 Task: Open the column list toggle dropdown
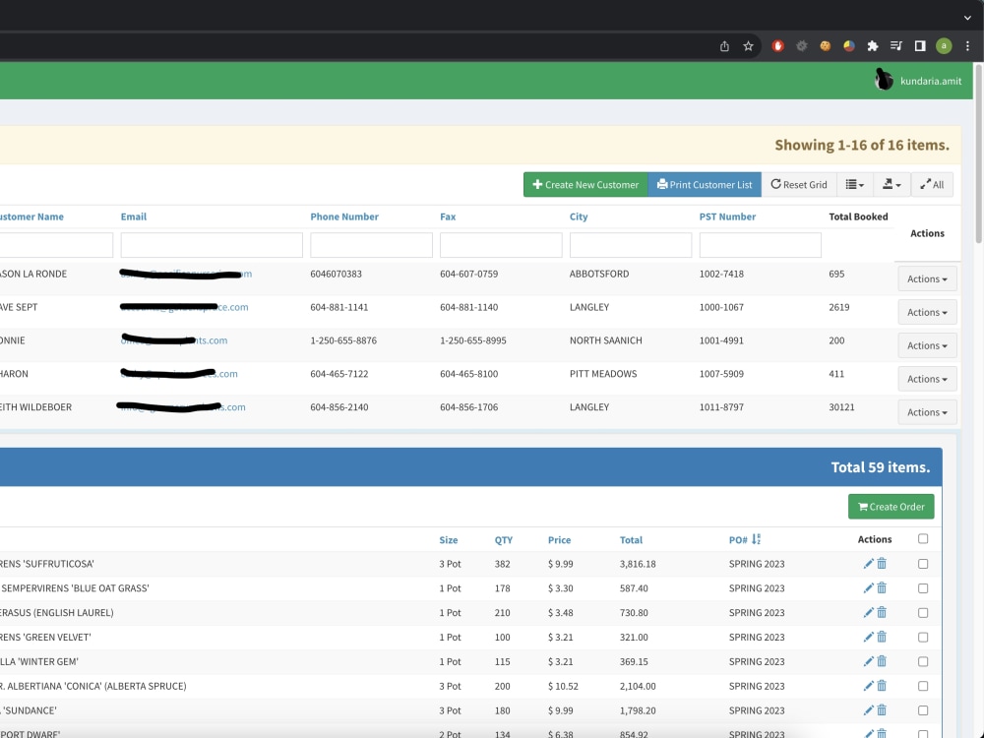click(855, 185)
